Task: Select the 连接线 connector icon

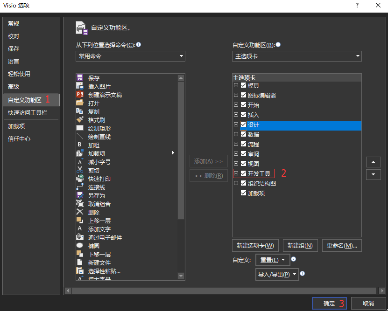Action: click(x=80, y=187)
